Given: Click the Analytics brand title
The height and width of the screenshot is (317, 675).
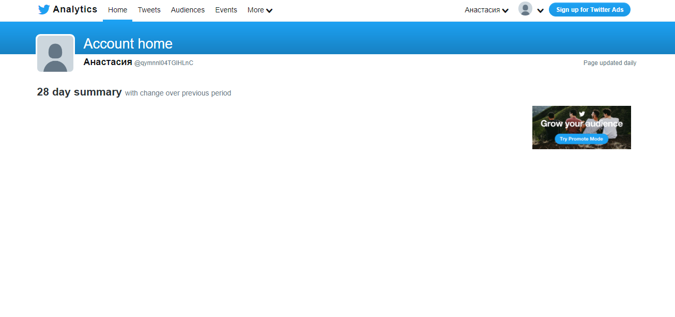Looking at the screenshot, I should tap(75, 9).
